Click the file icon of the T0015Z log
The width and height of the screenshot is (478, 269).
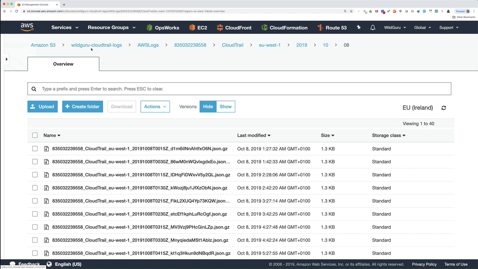[46, 149]
